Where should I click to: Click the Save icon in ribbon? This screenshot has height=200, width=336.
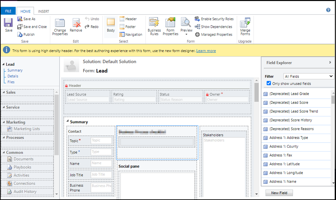pyautogui.click(x=8, y=23)
